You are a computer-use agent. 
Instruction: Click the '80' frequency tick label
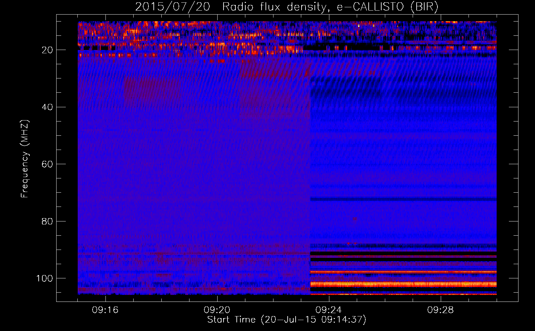(x=48, y=221)
